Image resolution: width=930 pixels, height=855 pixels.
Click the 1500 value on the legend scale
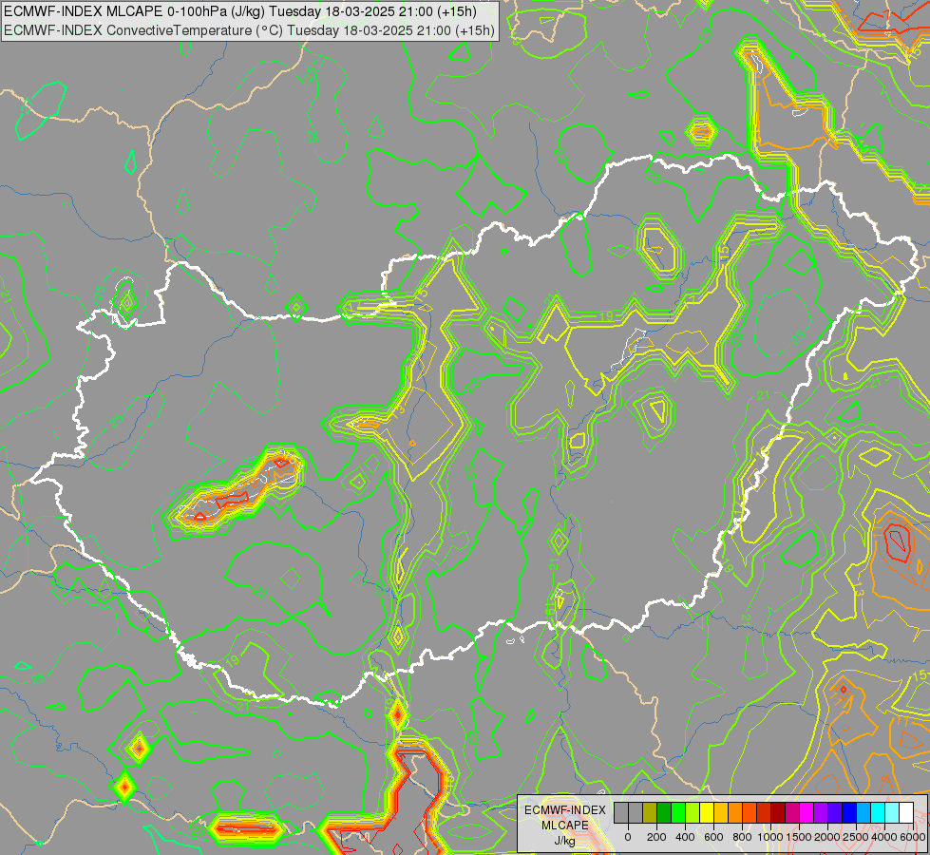pos(799,837)
